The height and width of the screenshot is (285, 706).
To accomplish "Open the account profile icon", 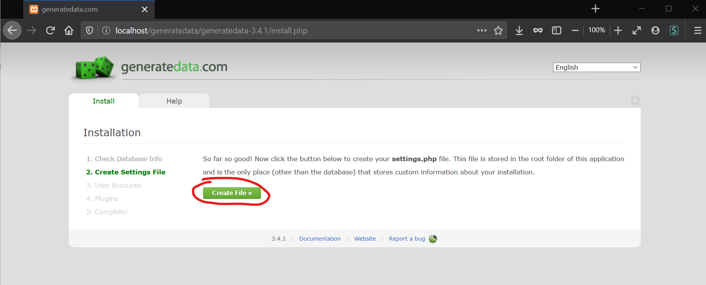I will click(655, 30).
